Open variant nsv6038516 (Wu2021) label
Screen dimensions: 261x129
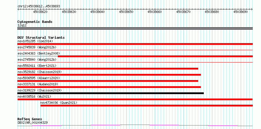[34, 96]
